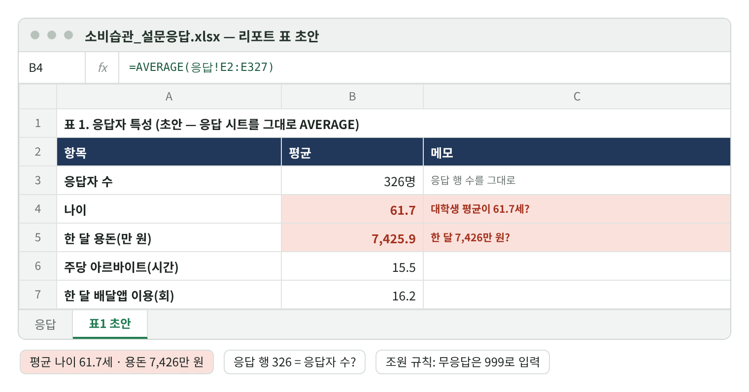Click the 항목 header cell
Viewport: 749px width, 392px height.
(169, 152)
